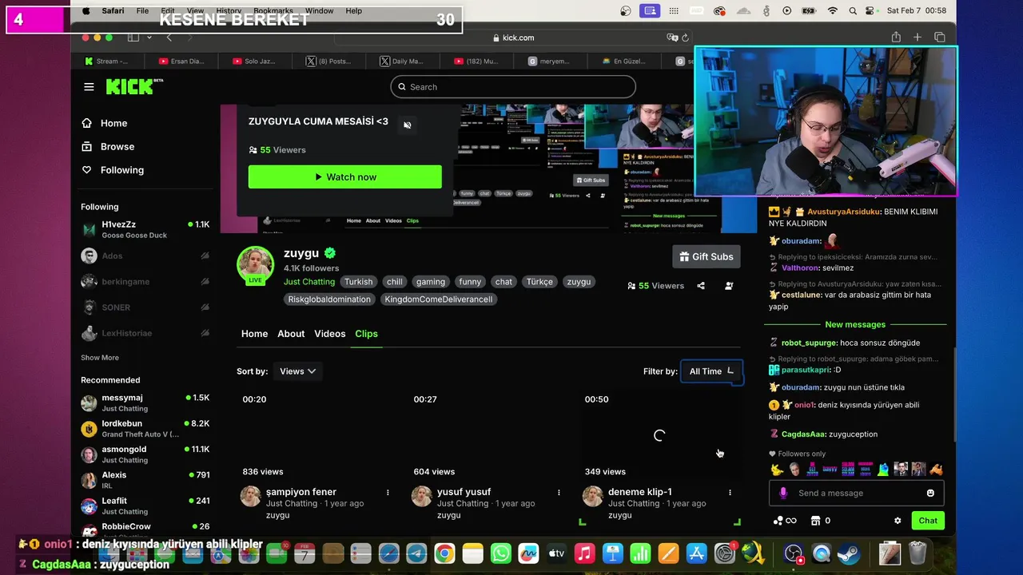Open asmongold channel in Recommended list
Viewport: 1023px width, 575px height.
145,454
